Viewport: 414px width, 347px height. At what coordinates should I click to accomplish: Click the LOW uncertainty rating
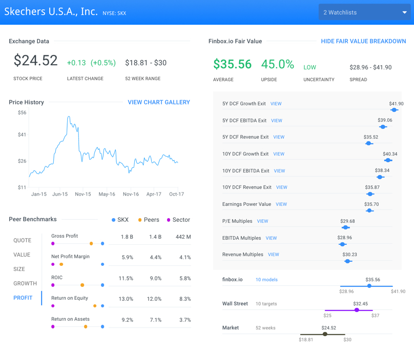pos(309,67)
